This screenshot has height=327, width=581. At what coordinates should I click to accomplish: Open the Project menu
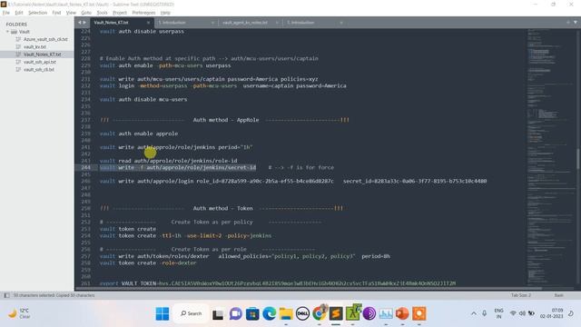pos(120,13)
